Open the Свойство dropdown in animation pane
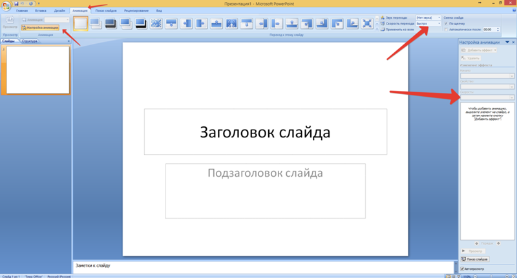 click(x=487, y=87)
